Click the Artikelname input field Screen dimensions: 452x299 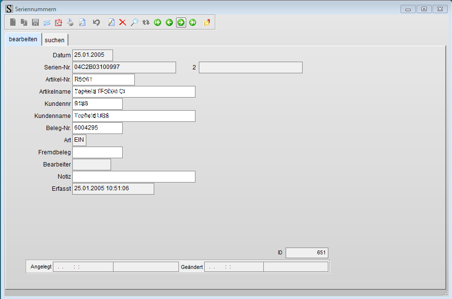pyautogui.click(x=134, y=91)
